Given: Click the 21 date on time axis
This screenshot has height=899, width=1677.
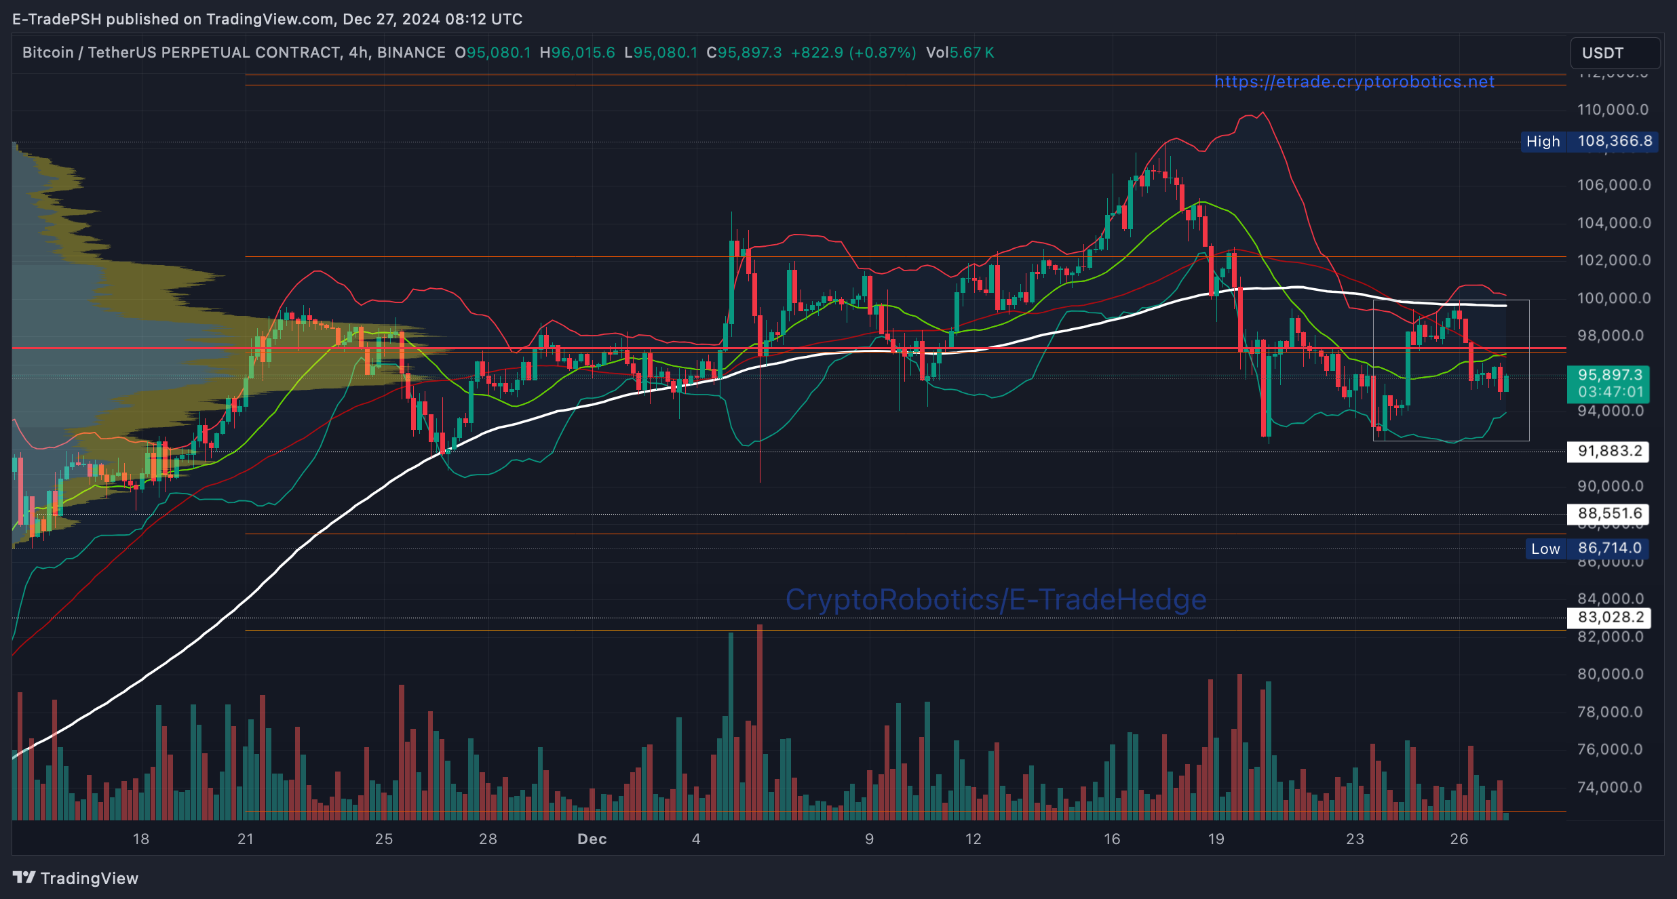Looking at the screenshot, I should point(246,839).
